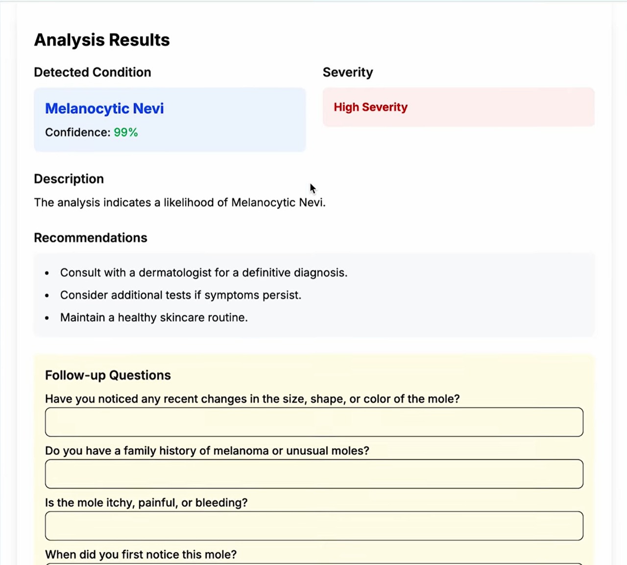Viewport: 627px width, 565px height.
Task: Click the Recommendations heading
Action: coord(90,238)
